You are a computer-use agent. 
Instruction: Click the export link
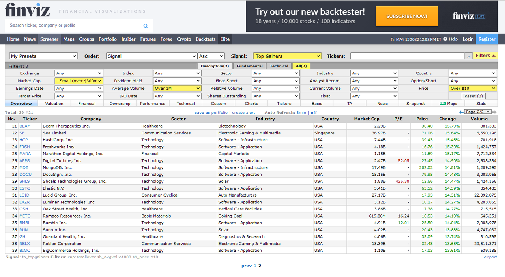491,257
